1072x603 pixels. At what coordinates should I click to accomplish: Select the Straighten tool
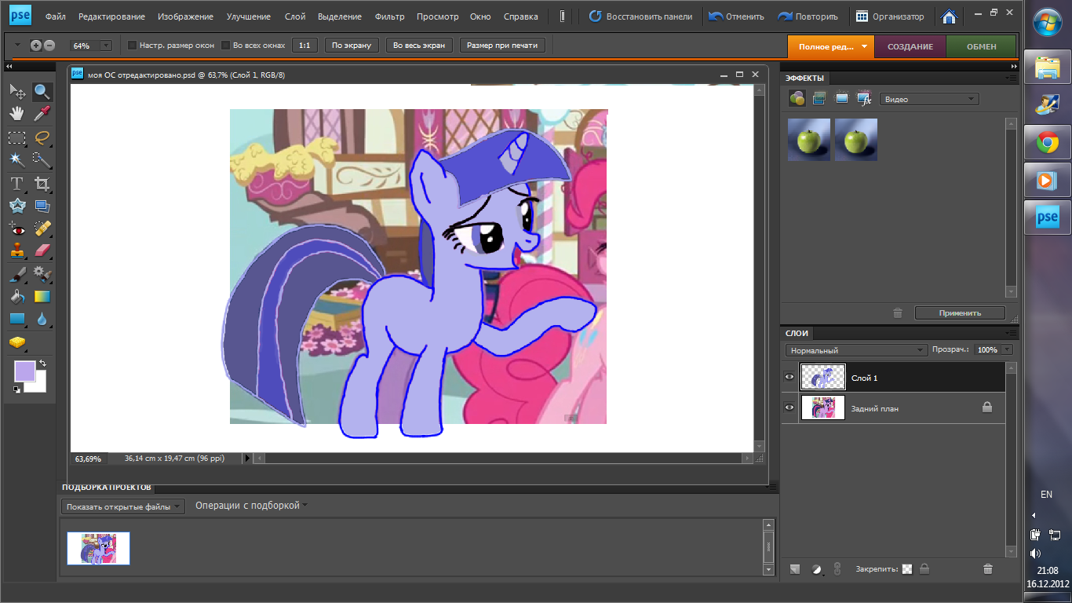coord(42,206)
